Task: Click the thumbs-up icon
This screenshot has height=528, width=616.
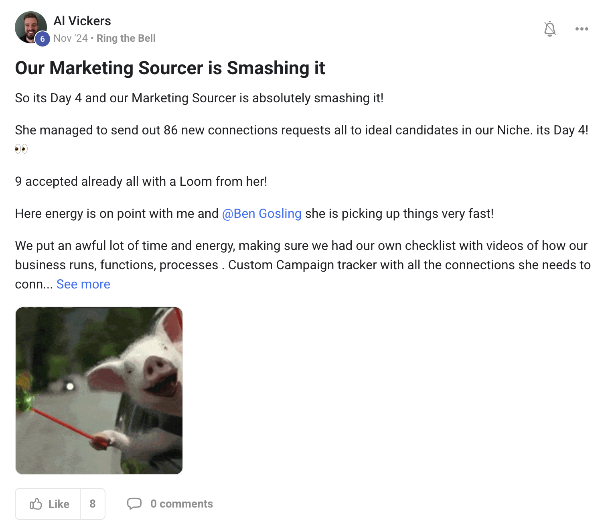Action: [36, 504]
